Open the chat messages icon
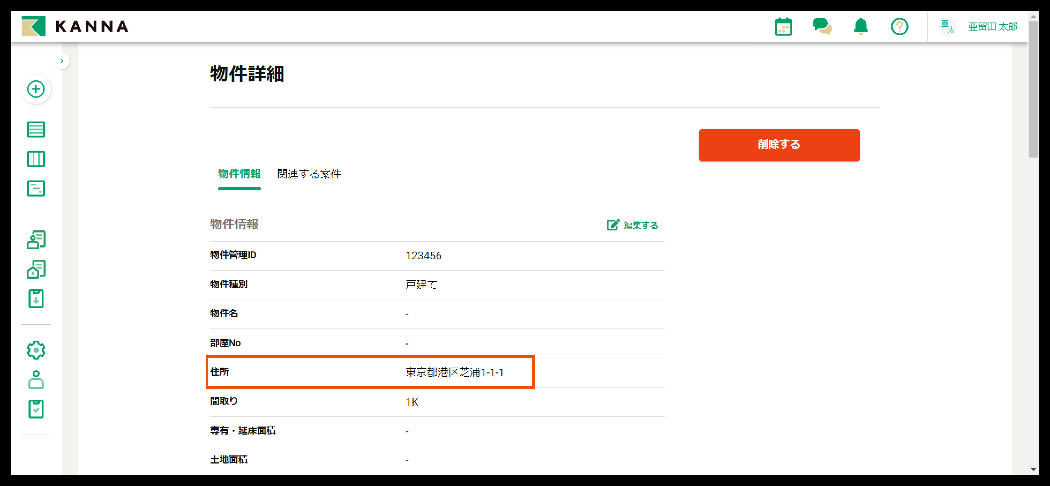 [822, 27]
